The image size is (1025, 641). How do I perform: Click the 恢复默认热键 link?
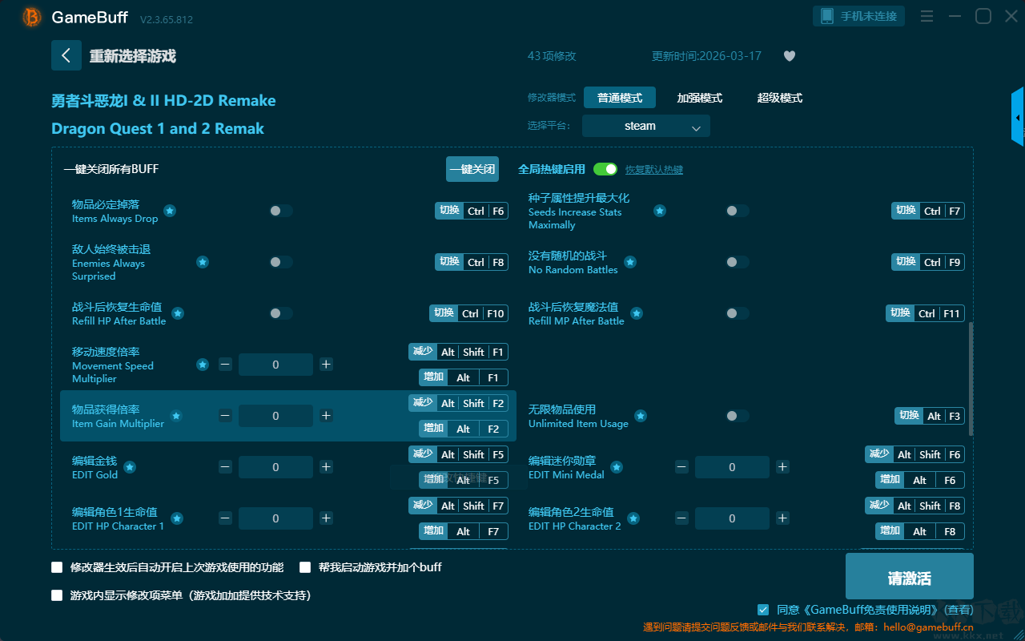pos(654,170)
